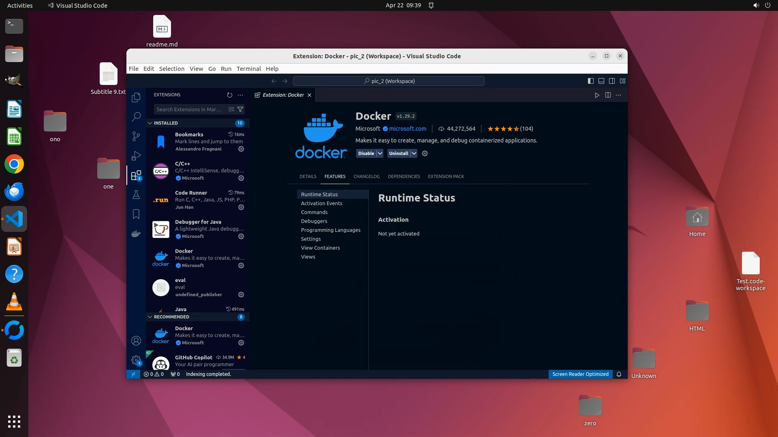Image resolution: width=778 pixels, height=437 pixels.
Task: Toggle the primary side bar layout icon
Action: 590,81
